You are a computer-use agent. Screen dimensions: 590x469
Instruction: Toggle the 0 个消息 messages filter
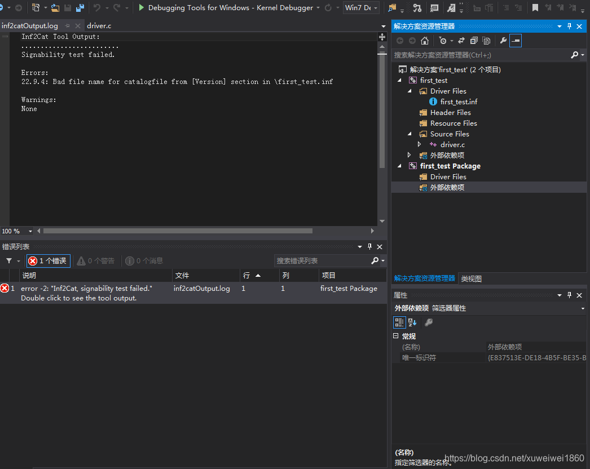(144, 260)
